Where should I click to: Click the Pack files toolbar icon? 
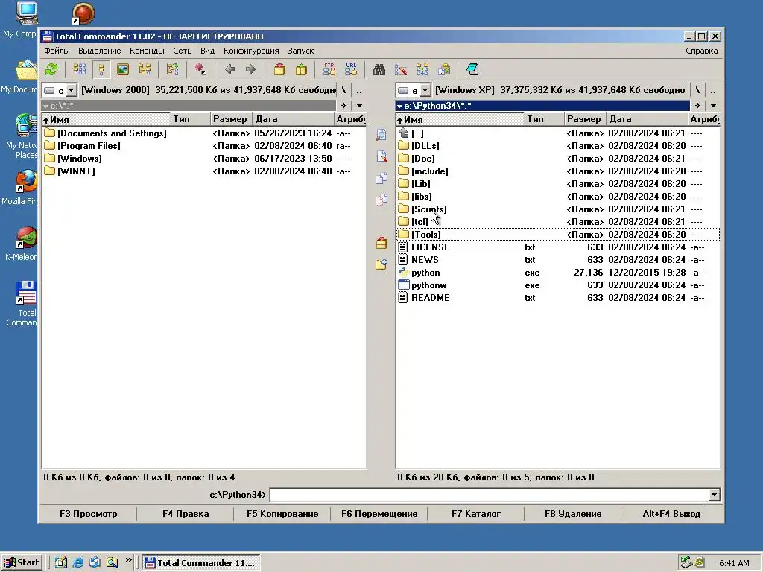[279, 69]
